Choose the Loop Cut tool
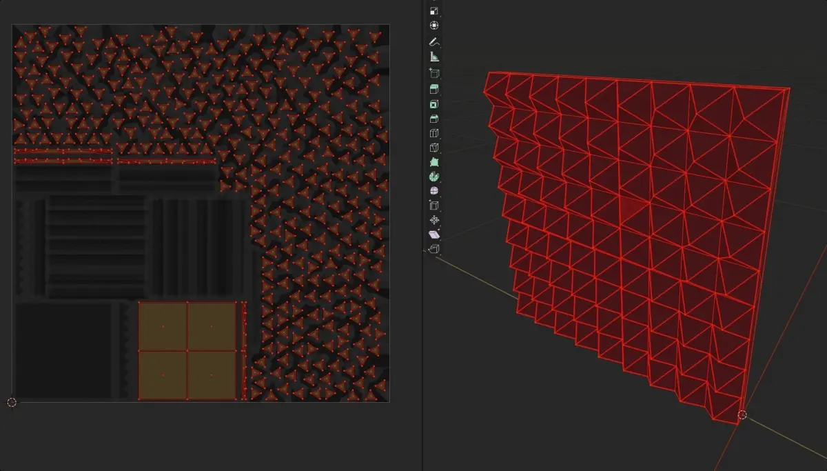The height and width of the screenshot is (471, 827). 433,134
